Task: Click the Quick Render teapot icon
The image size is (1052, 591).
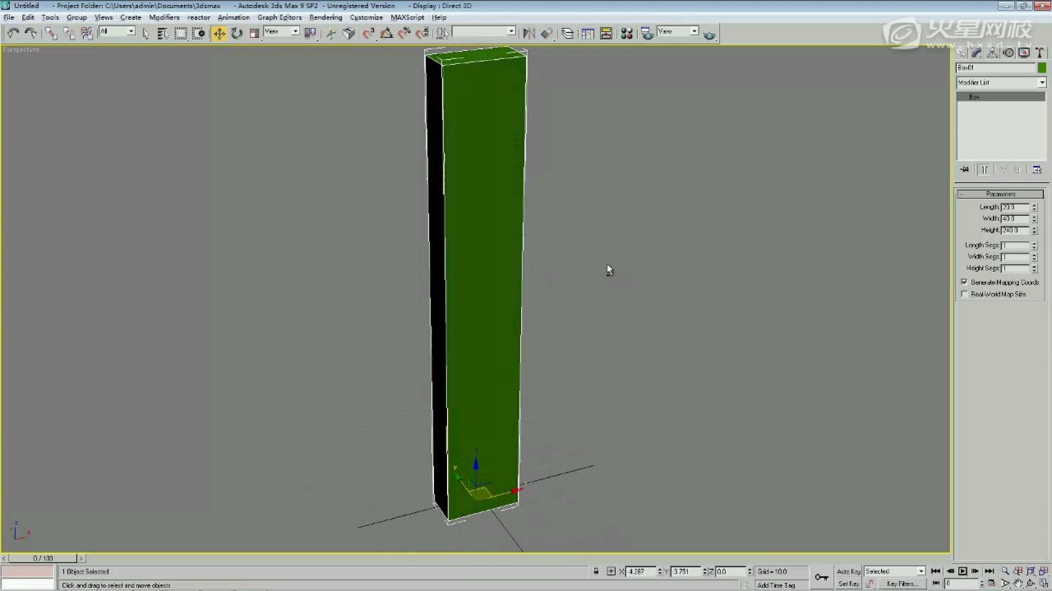Action: [x=709, y=33]
